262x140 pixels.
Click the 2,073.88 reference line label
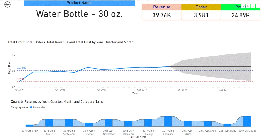(x=22, y=68)
